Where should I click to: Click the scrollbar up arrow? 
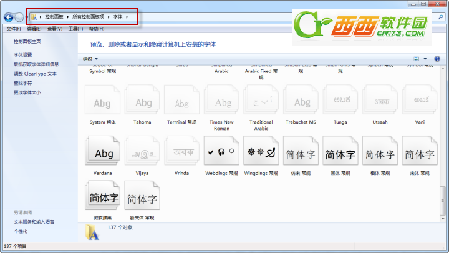coord(443,69)
